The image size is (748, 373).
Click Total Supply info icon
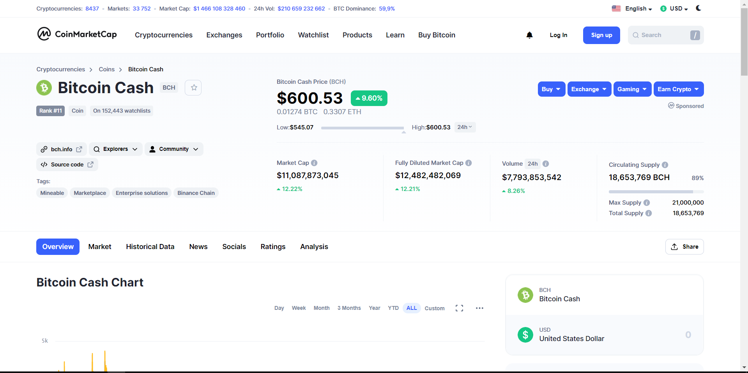(649, 213)
